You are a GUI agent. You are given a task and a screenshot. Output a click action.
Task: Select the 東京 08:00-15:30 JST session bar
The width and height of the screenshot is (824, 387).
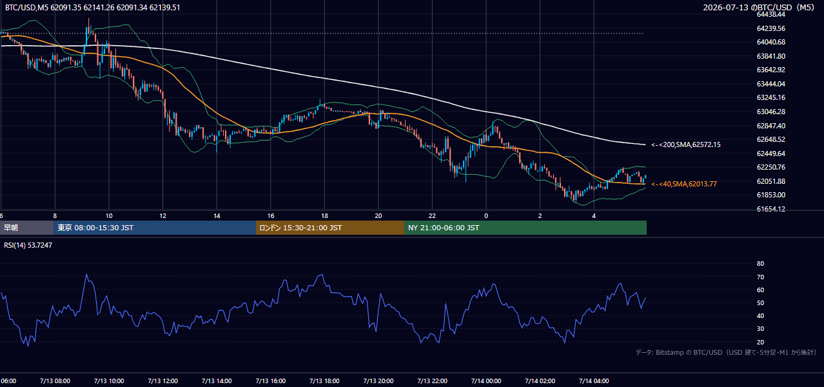pos(155,228)
